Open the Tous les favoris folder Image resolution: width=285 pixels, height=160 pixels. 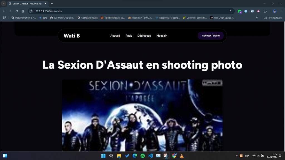[273, 18]
